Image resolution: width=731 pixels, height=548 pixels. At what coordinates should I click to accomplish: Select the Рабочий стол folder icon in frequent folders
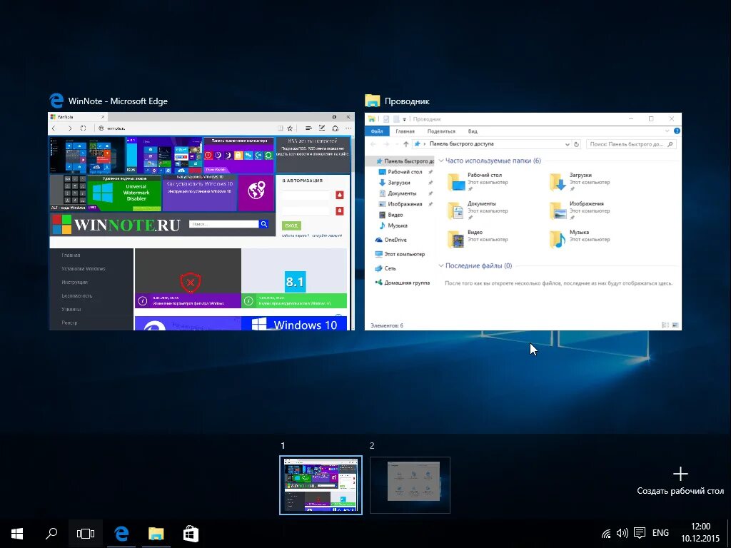(456, 182)
